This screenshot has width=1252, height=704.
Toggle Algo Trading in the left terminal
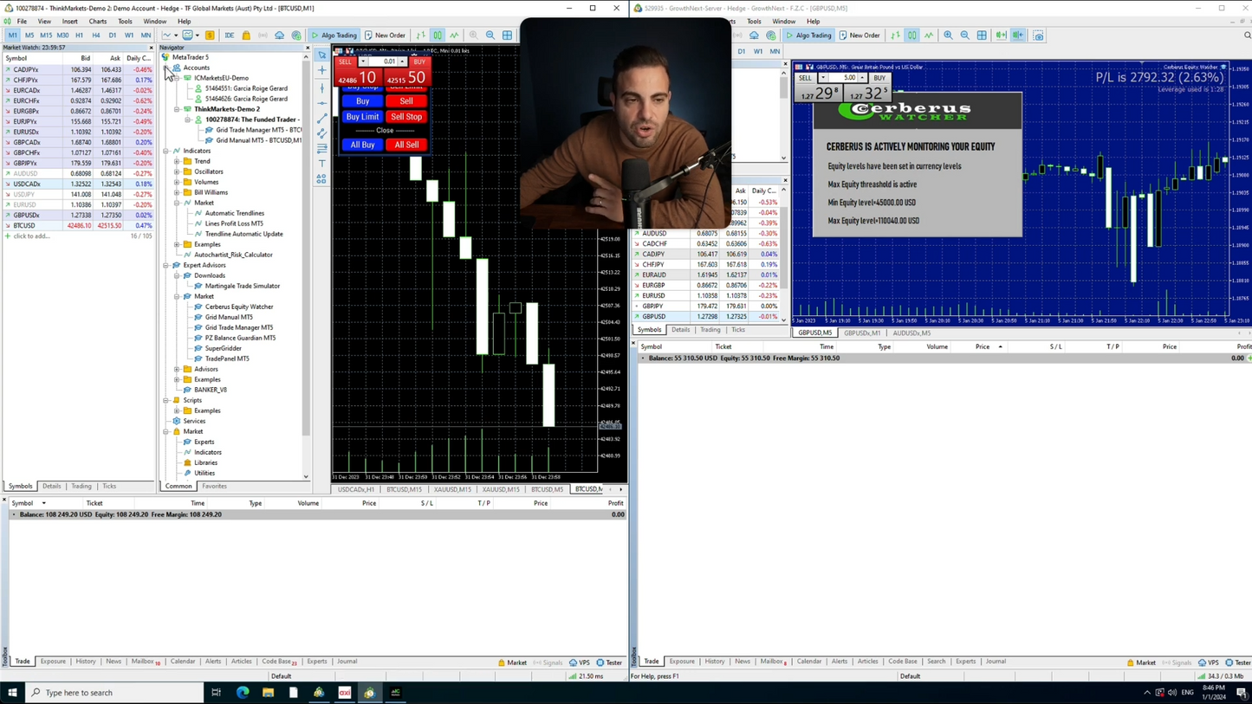[334, 36]
